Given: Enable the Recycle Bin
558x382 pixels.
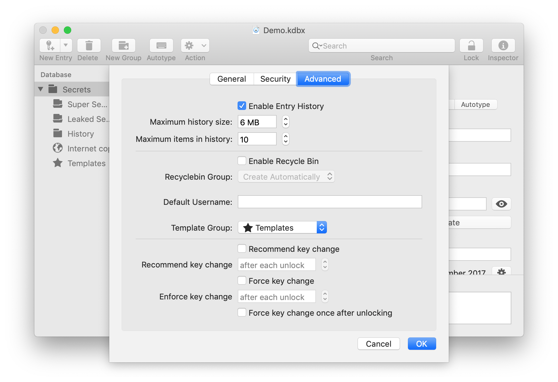Looking at the screenshot, I should [242, 161].
